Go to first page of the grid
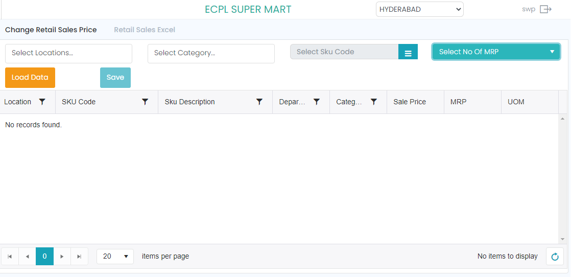The image size is (571, 277). click(10, 257)
